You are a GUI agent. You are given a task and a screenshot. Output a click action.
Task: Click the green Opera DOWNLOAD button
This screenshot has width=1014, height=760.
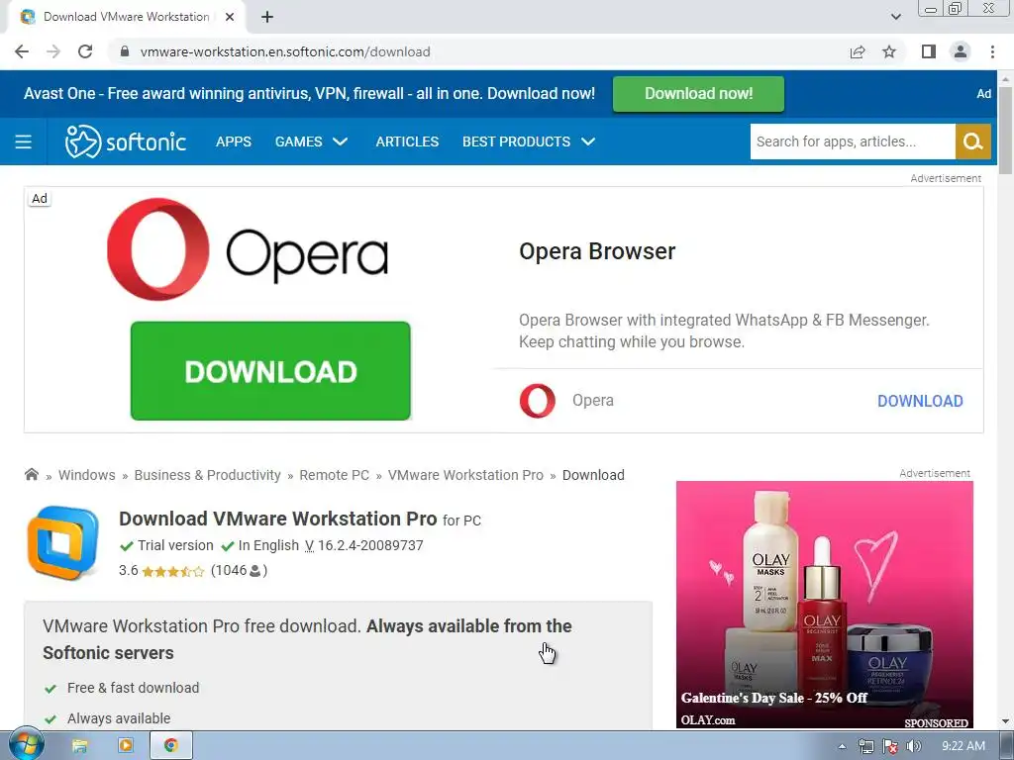click(270, 371)
